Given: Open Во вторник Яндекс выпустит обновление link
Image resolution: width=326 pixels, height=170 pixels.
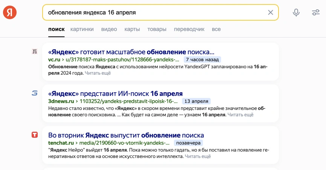Looking at the screenshot, I should (x=126, y=135).
